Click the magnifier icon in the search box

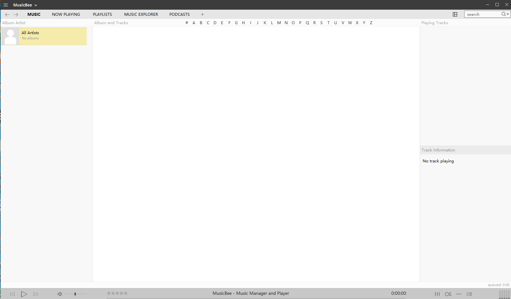(503, 14)
